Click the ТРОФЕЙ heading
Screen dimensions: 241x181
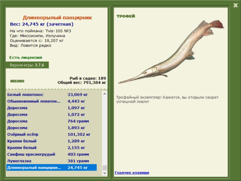click(x=126, y=16)
